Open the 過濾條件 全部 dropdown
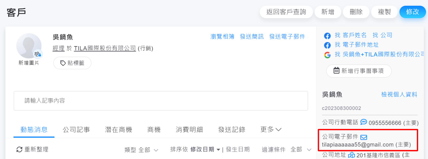This screenshot has height=159, width=428. pyautogui.click(x=287, y=149)
